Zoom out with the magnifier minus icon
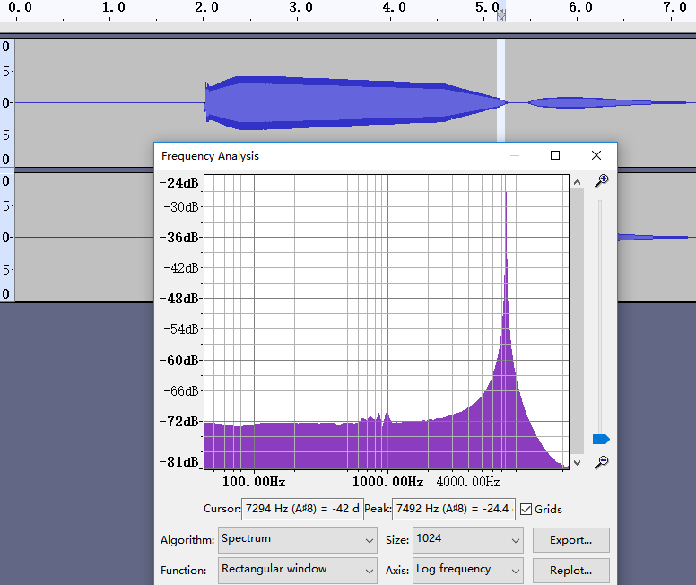Viewport: 696px width, 585px height. [602, 462]
